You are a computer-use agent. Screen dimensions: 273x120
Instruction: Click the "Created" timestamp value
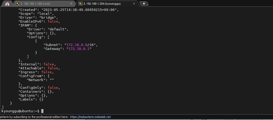point(79,10)
